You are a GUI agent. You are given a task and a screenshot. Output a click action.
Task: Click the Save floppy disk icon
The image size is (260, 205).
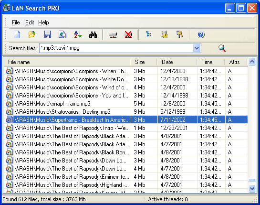point(47,34)
